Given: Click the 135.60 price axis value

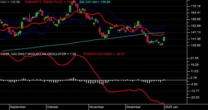Looking at the screenshot, I should pos(196,45).
